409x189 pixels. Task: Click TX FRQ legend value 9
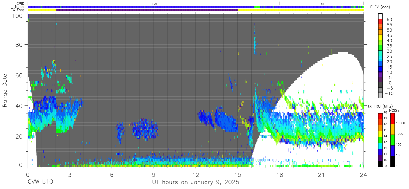pyautogui.click(x=386, y=166)
